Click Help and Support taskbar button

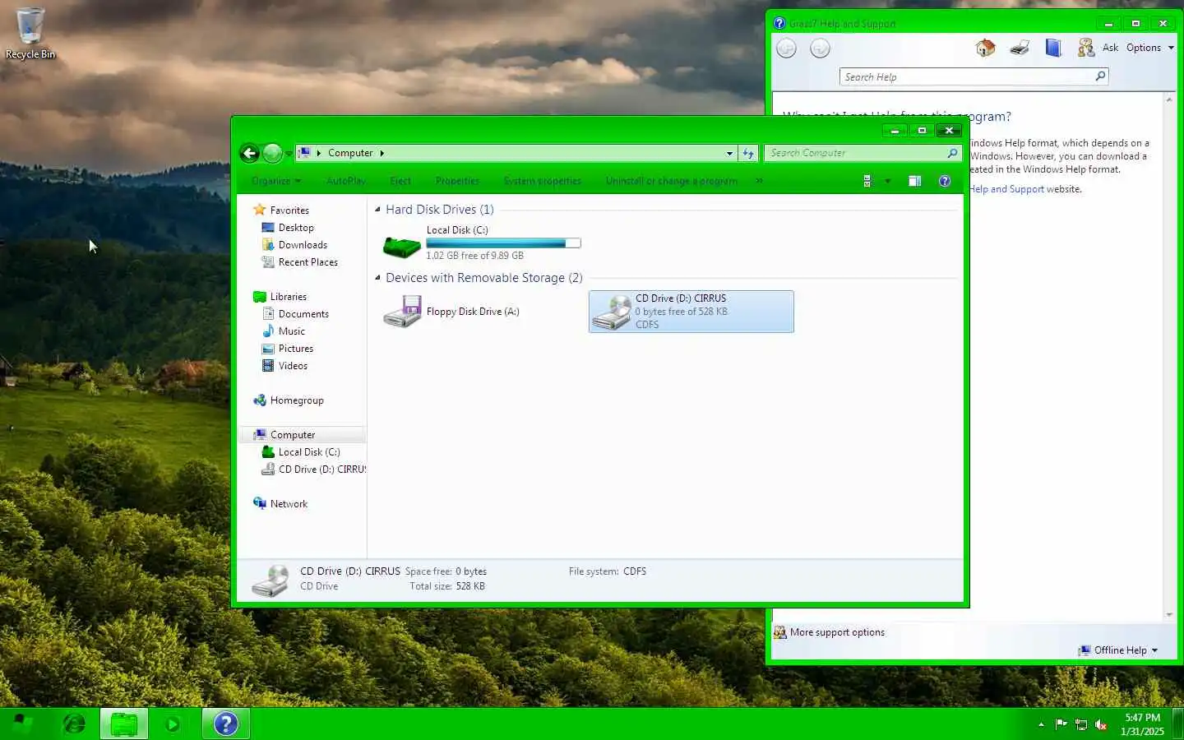click(225, 724)
